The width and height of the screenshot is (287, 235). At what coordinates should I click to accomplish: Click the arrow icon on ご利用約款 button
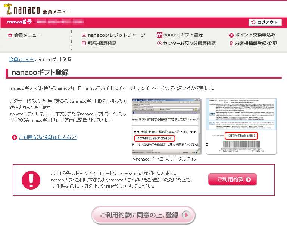tap(248, 180)
